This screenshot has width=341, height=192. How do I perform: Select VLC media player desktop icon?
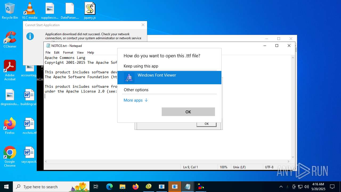(30, 11)
